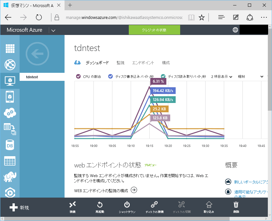Add page to favorites with star icon
This screenshot has height=221, width=272.
point(202,17)
